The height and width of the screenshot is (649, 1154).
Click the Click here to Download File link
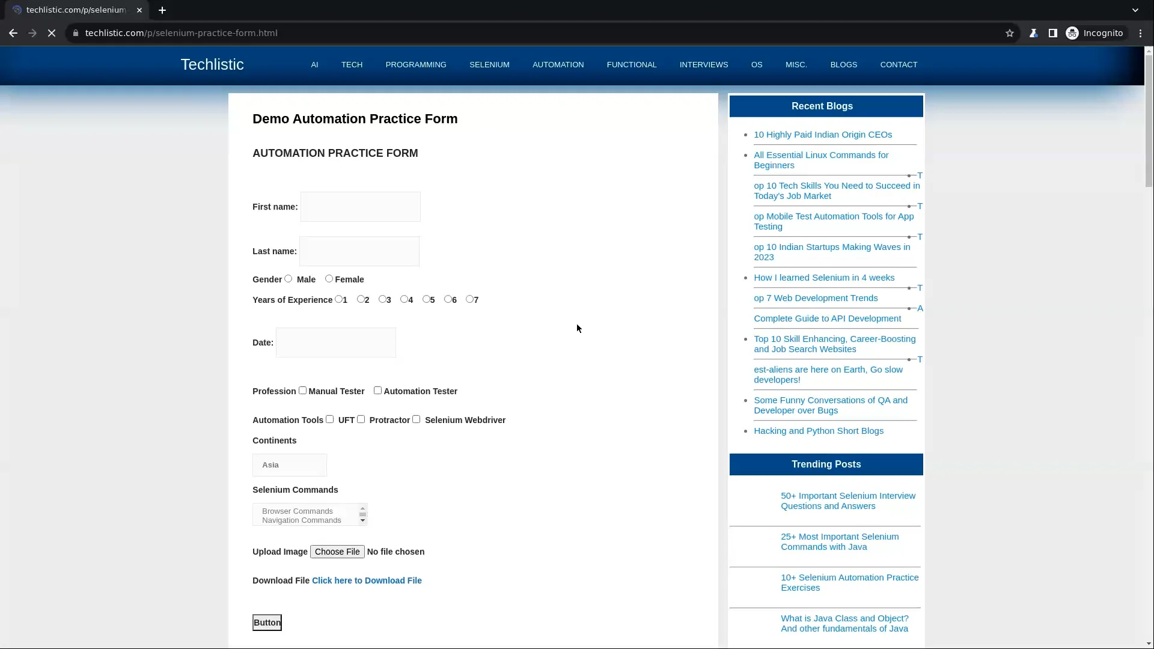[x=367, y=580]
